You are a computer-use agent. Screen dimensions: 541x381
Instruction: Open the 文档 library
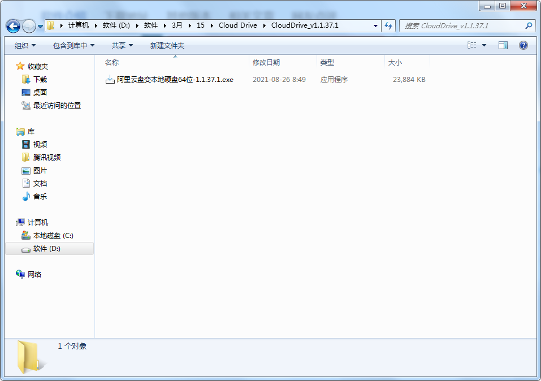[40, 183]
